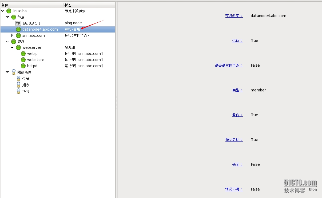The height and width of the screenshot is (198, 322).
Task: Click the lightbulb icon beside 限制条件
Action: 14,72
